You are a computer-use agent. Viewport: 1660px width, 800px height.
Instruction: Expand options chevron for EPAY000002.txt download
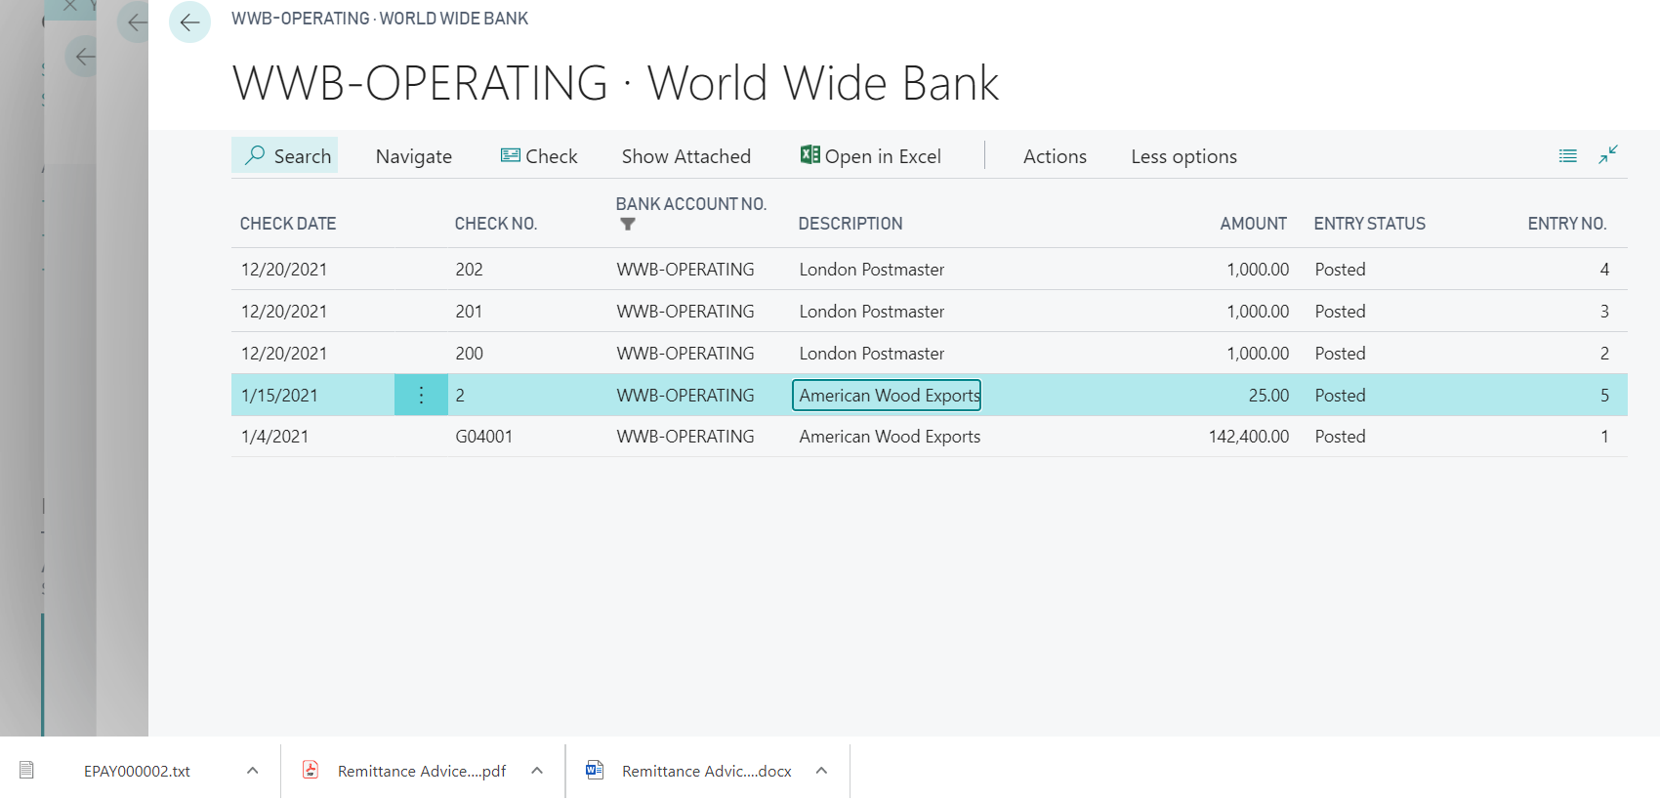click(x=253, y=771)
